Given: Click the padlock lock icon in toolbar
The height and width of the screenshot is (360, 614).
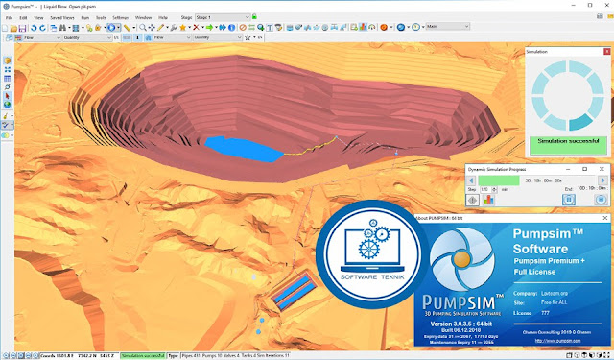Looking at the screenshot, I should (98, 28).
